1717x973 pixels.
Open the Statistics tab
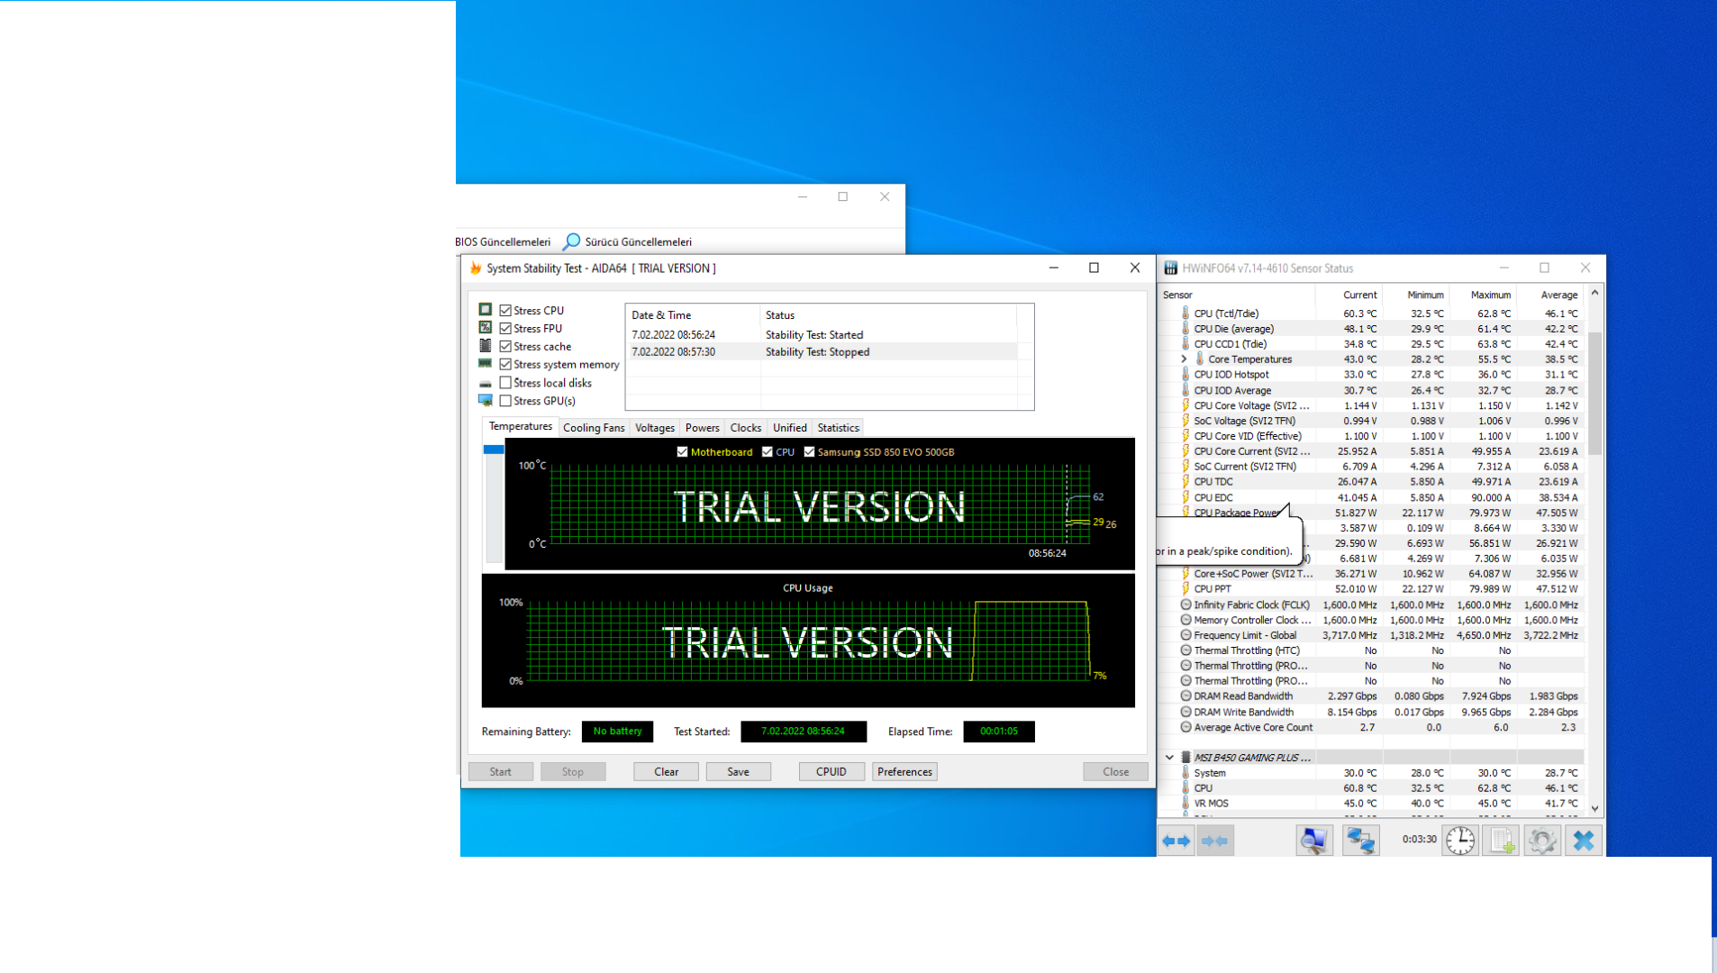point(839,428)
